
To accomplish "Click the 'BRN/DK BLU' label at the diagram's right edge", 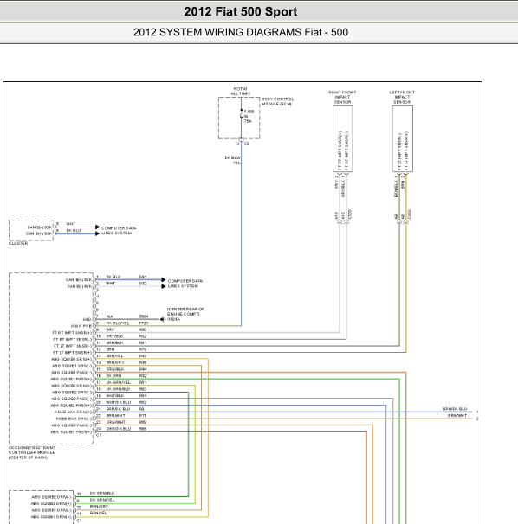I will click(455, 409).
